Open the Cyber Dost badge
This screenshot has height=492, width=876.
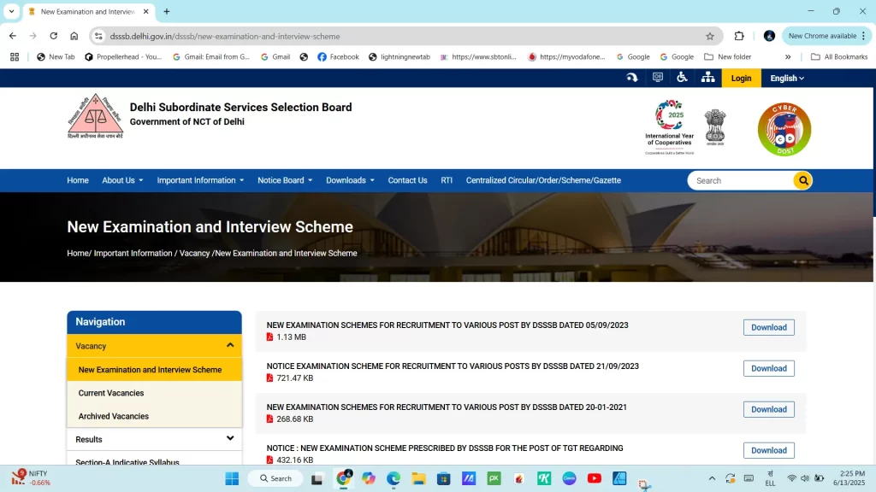tap(784, 129)
